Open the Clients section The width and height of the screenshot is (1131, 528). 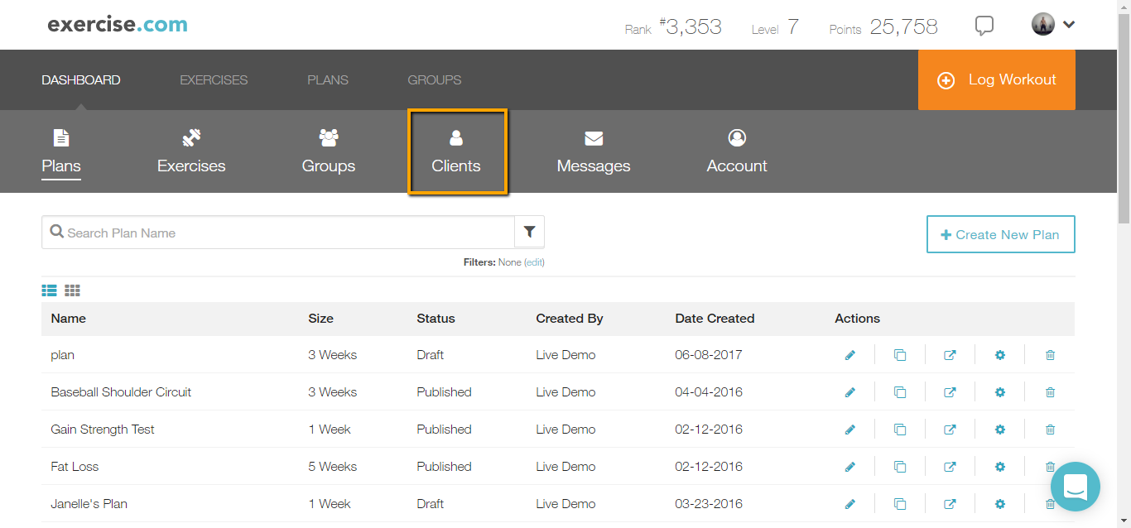point(456,152)
